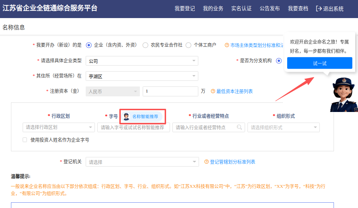This screenshot has height=208, width=358.
Task: Select the 企业（含内资、外资） radio button
Action: (x=89, y=45)
